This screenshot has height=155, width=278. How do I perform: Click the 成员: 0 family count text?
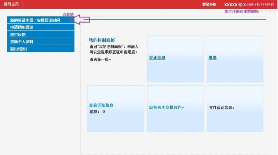tap(97, 112)
